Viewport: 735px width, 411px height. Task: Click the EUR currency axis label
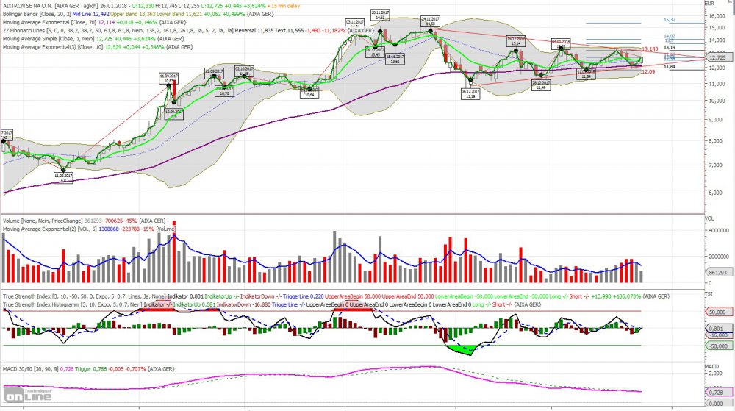710,3
